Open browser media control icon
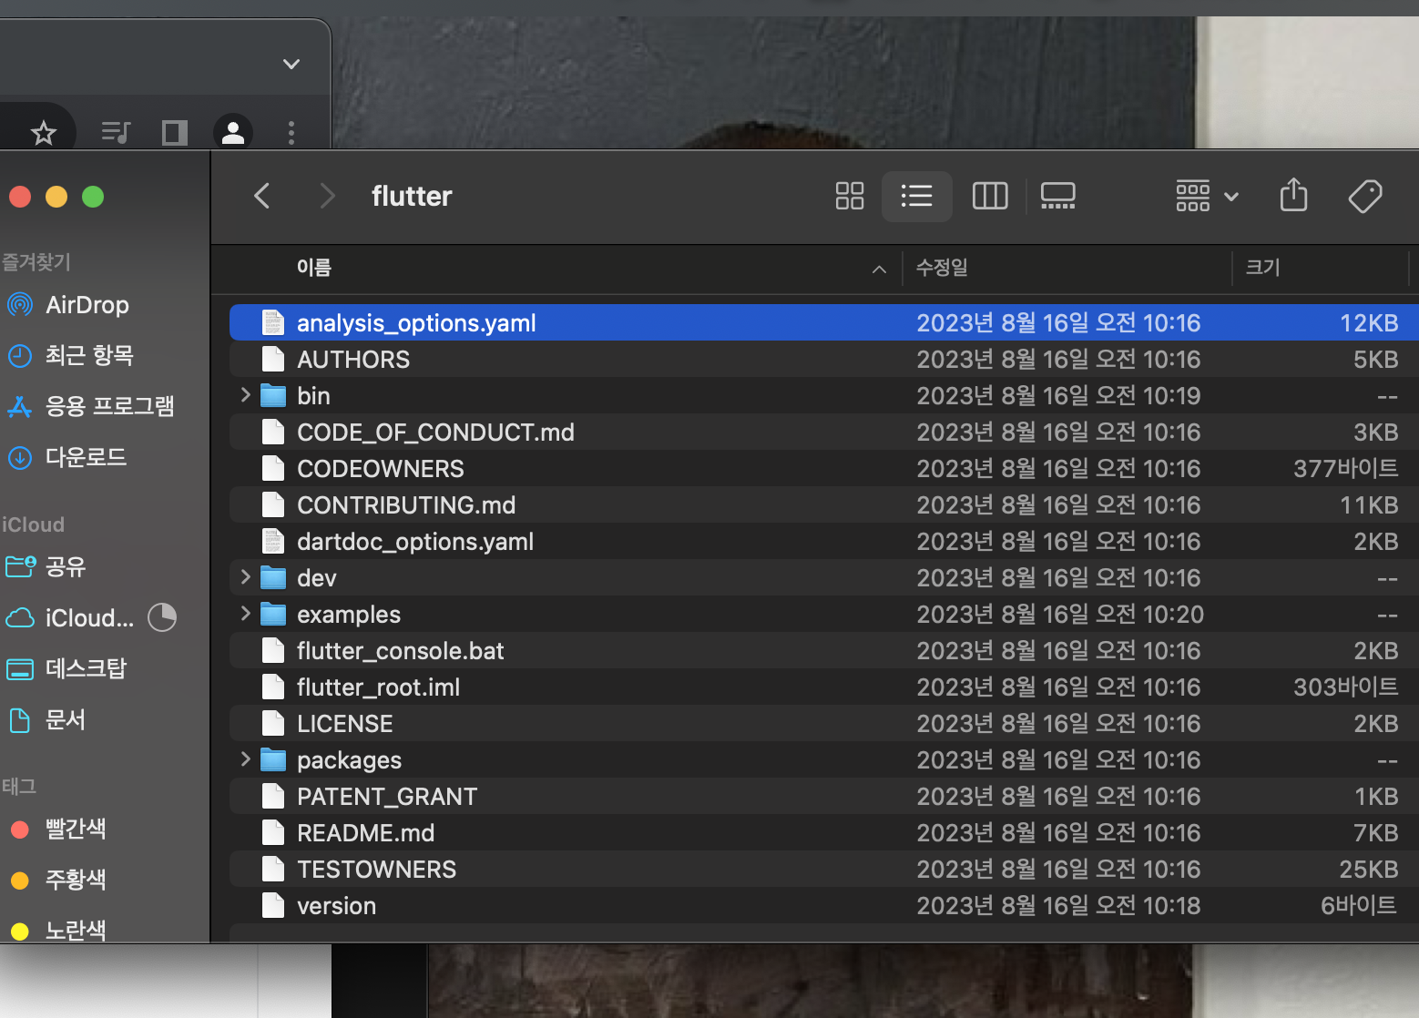 click(x=116, y=133)
